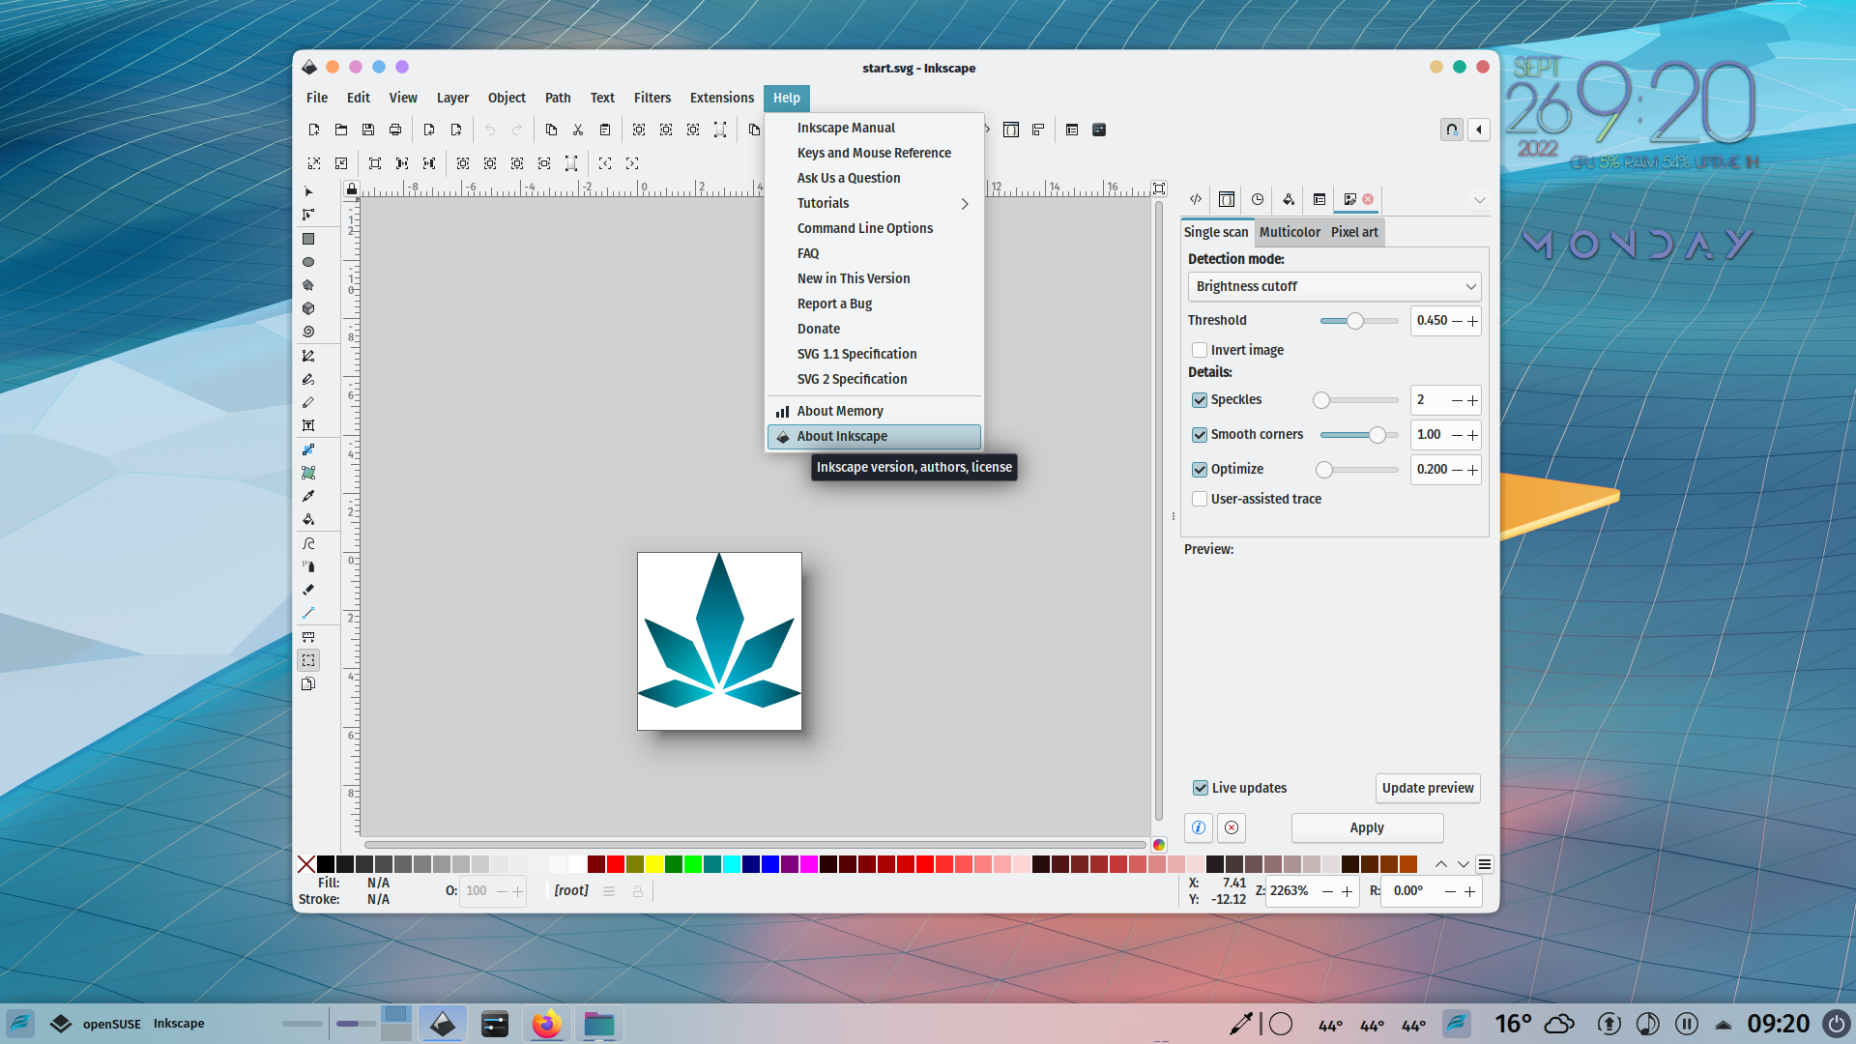Select the Dropper color picker tool
The width and height of the screenshot is (1856, 1044).
click(x=308, y=496)
